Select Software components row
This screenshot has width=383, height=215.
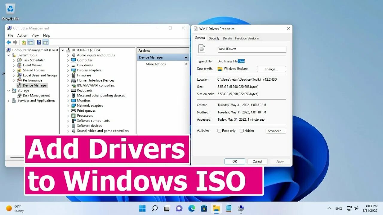coord(93,121)
